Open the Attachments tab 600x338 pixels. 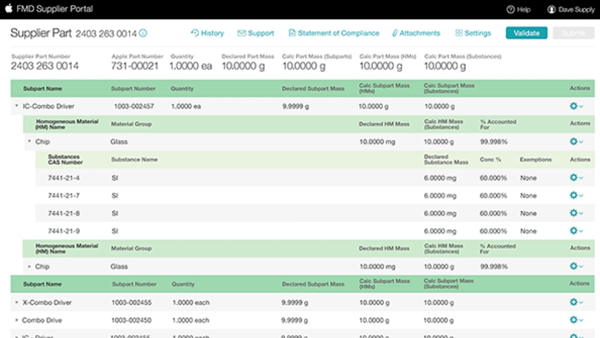coord(416,33)
